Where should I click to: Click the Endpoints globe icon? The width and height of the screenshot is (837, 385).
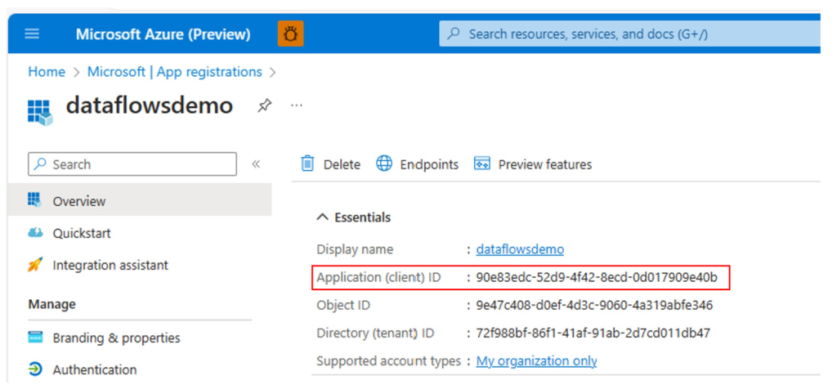pos(384,163)
